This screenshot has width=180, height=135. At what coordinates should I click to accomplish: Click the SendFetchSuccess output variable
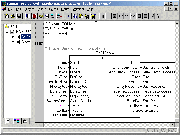159,72
